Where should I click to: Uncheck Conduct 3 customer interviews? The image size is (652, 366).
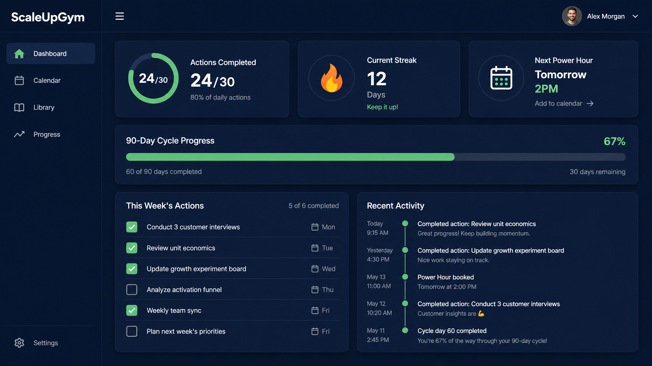point(132,227)
